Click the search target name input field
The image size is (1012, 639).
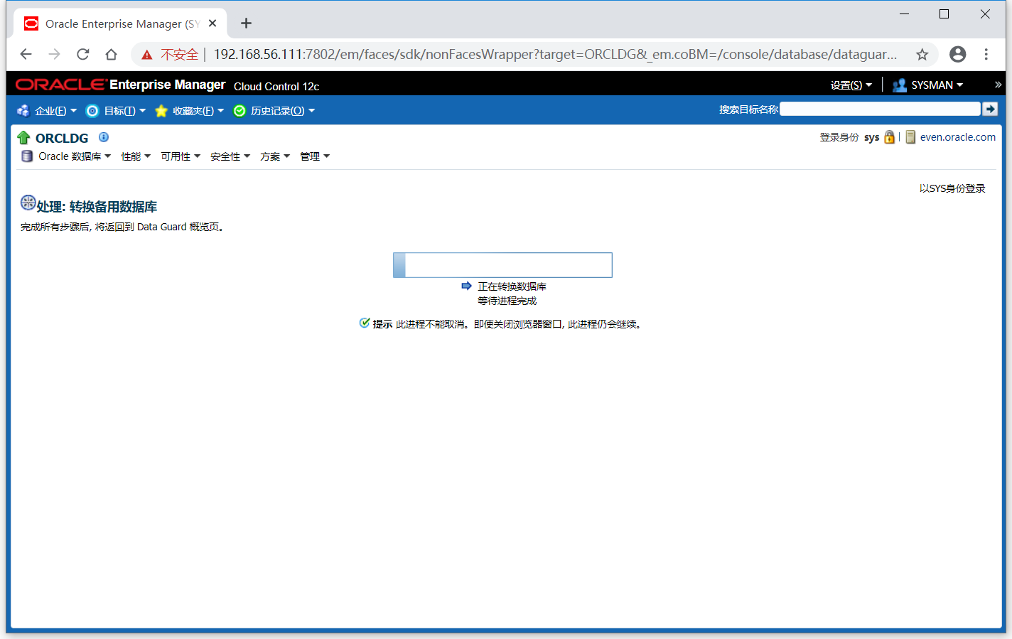click(880, 109)
